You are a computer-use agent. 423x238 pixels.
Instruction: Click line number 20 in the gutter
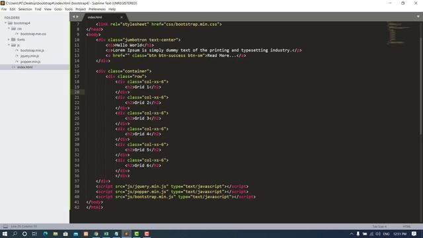click(x=77, y=92)
